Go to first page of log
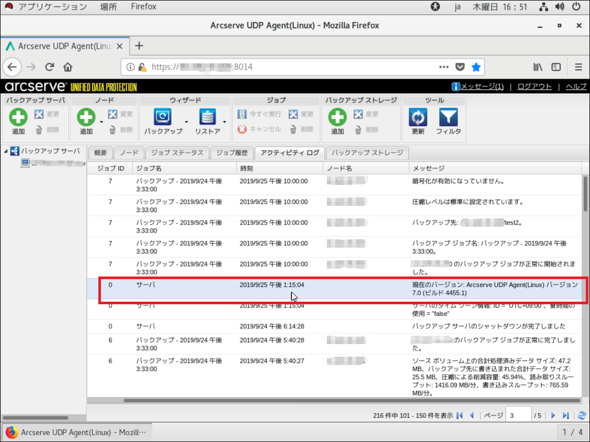Viewport: 590px width, 442px height. tap(459, 416)
